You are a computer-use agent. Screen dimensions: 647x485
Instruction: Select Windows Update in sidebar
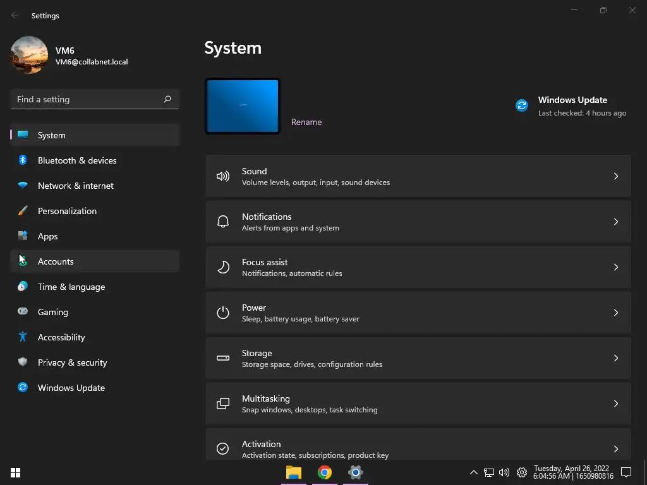pos(95,387)
